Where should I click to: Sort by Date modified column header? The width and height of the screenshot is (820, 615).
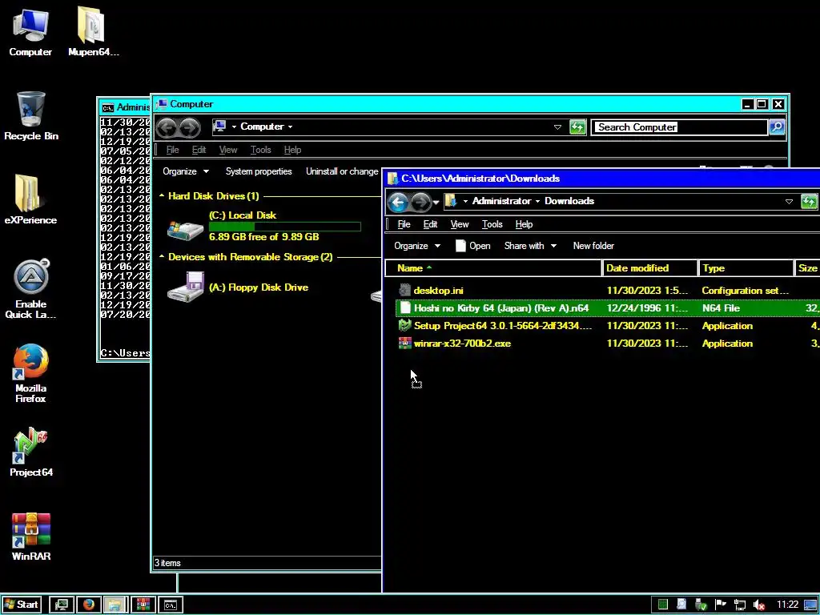[649, 268]
